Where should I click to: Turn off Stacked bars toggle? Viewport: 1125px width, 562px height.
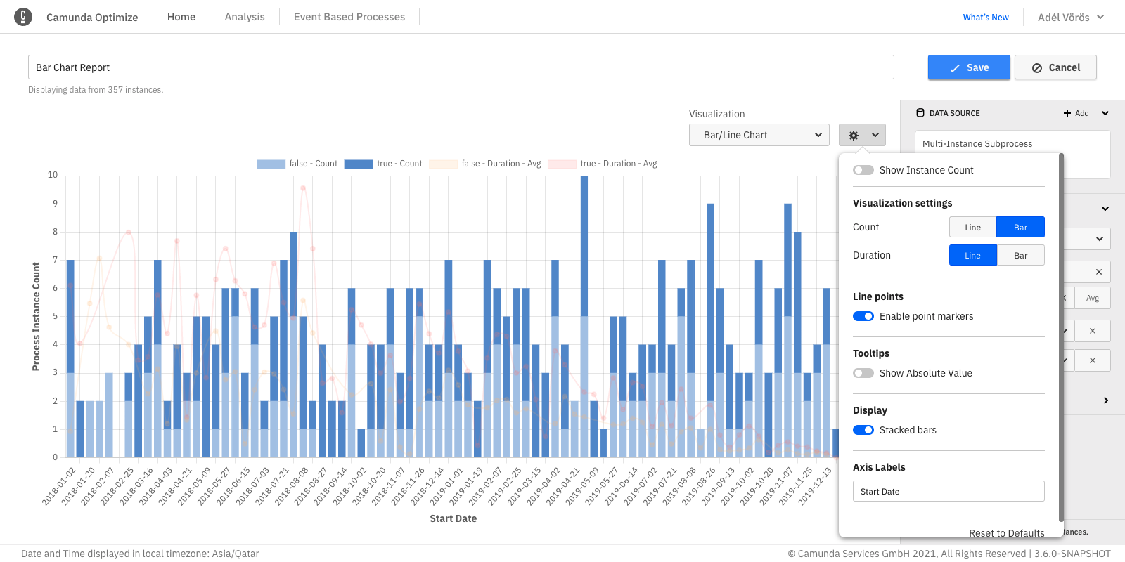coord(863,430)
